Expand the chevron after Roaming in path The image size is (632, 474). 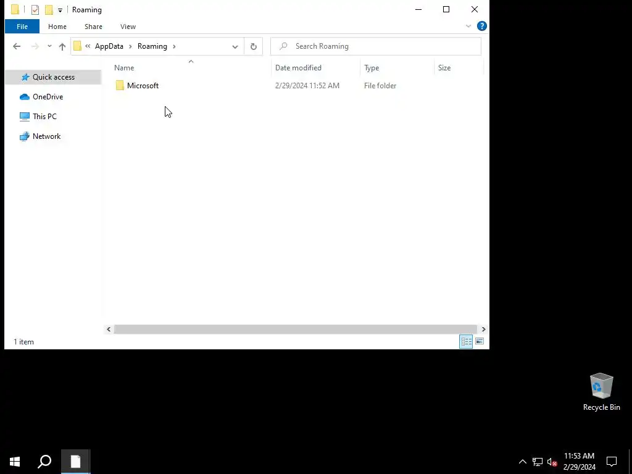click(x=174, y=46)
